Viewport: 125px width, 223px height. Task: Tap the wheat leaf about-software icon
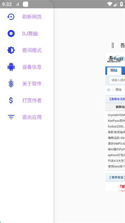[11, 84]
